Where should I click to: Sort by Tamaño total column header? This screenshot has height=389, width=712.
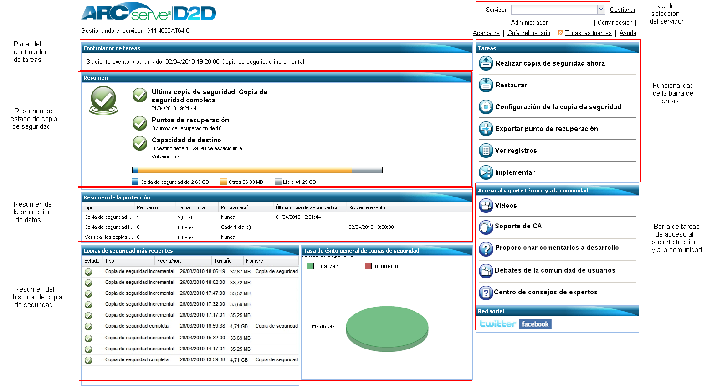click(196, 207)
